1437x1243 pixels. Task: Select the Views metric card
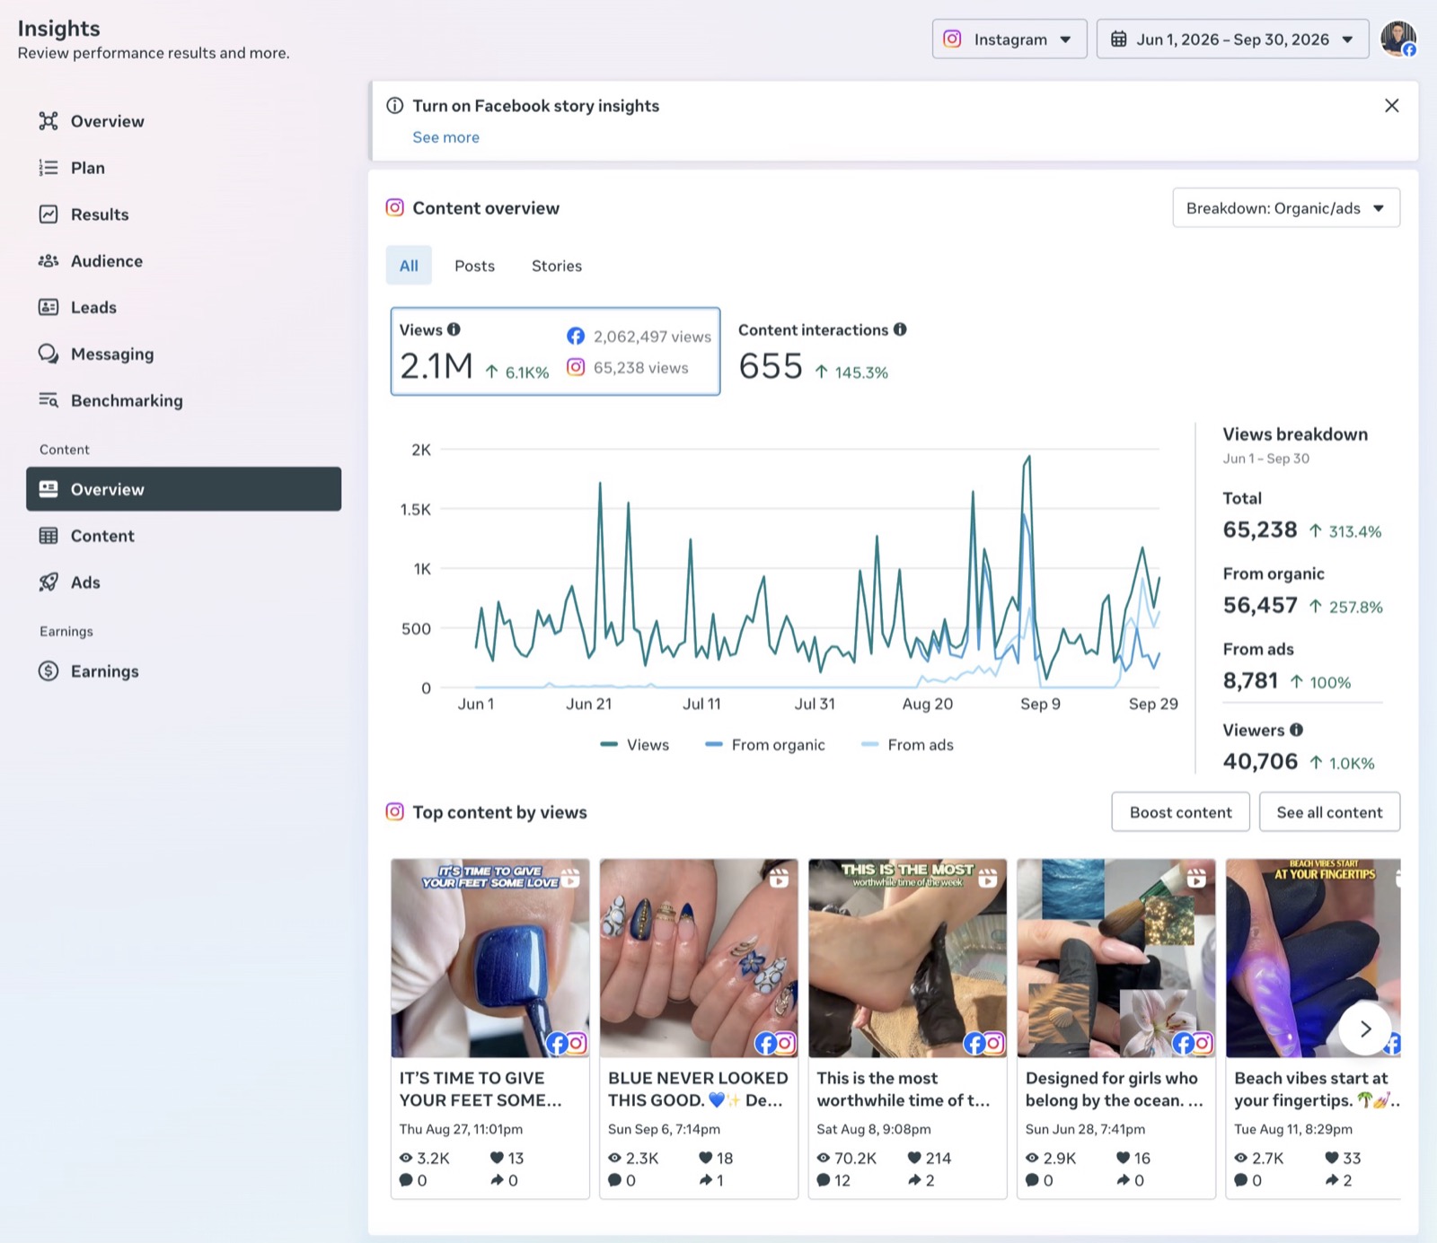(555, 351)
